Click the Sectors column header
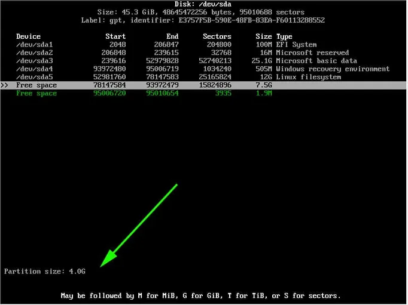The image size is (408, 305). coord(217,36)
